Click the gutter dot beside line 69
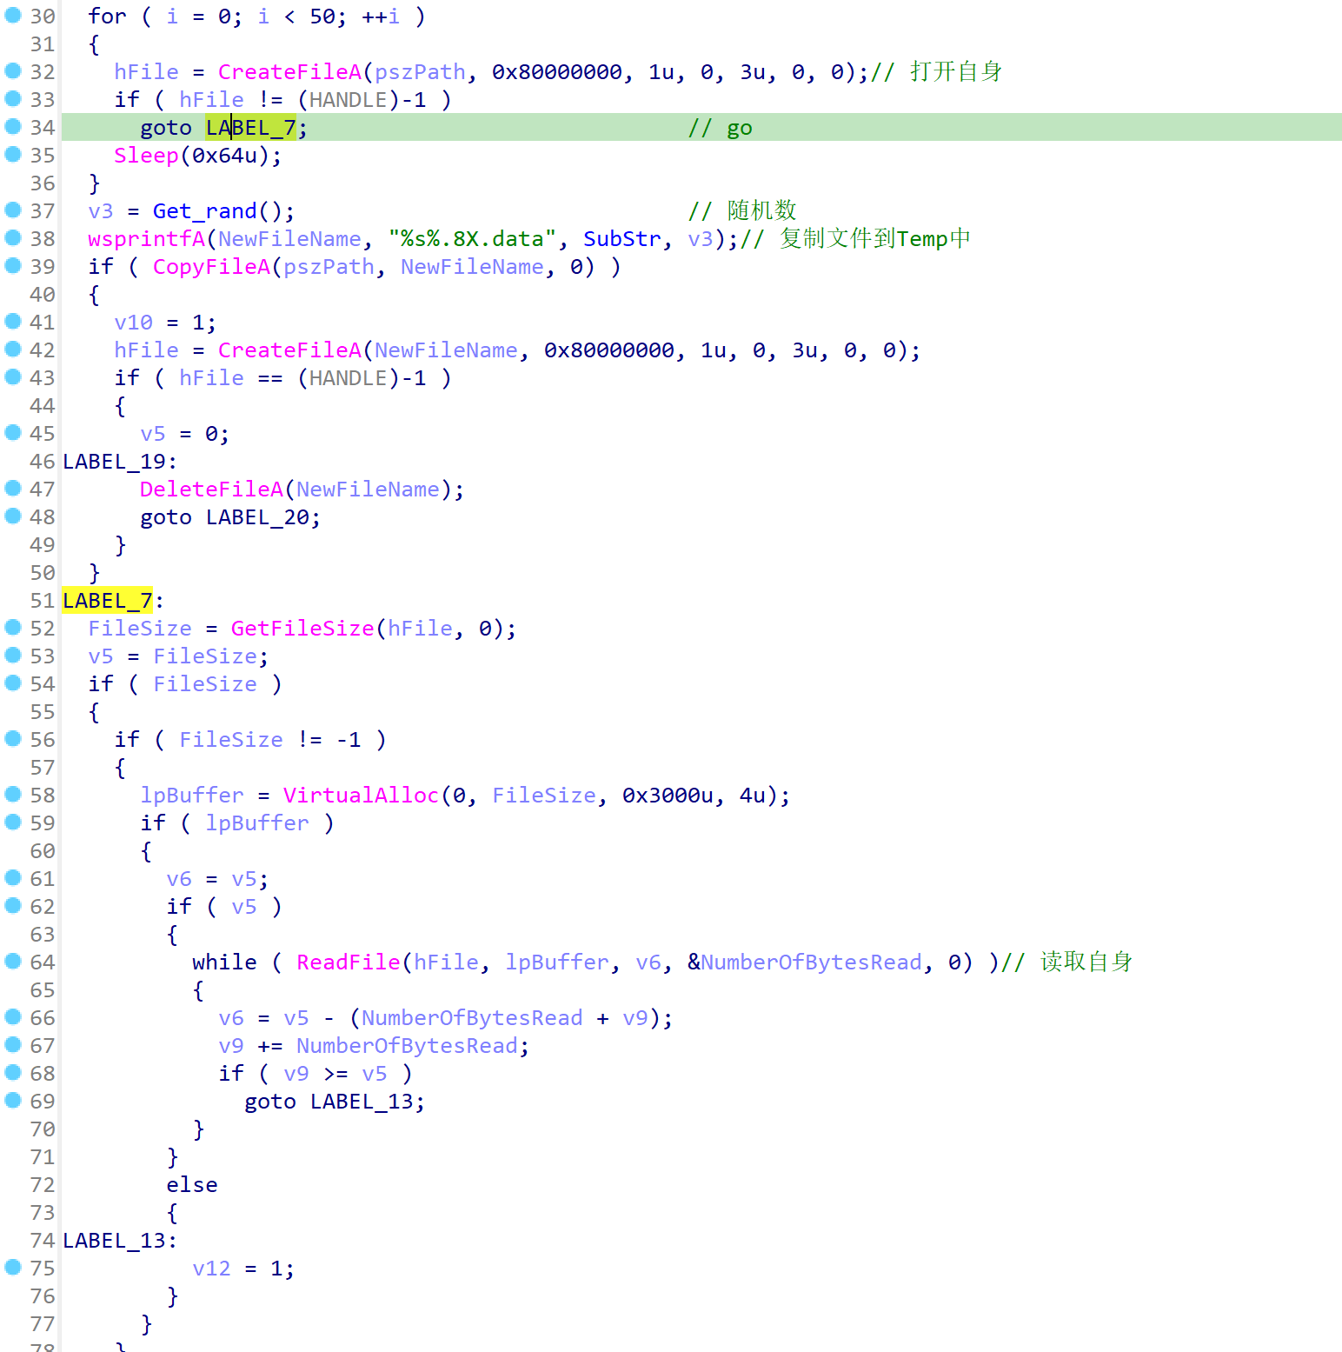This screenshot has width=1342, height=1352. [x=13, y=1101]
